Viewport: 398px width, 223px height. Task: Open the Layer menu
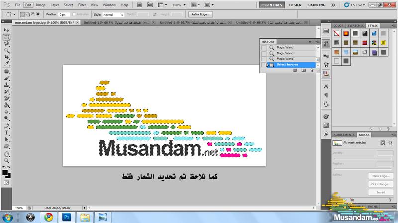[x=55, y=5]
